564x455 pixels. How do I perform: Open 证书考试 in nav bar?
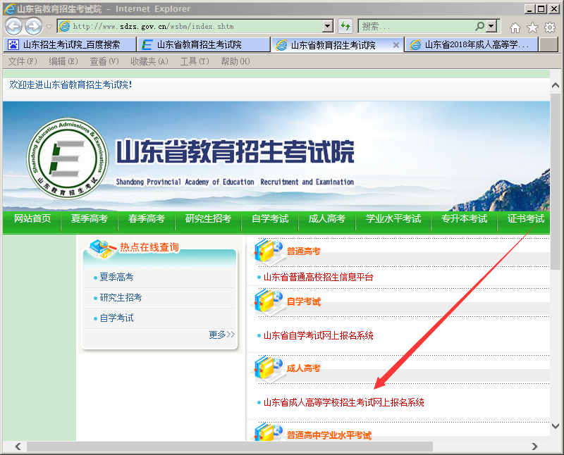pyautogui.click(x=525, y=218)
